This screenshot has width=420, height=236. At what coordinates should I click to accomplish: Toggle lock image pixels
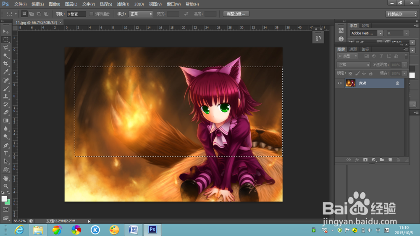coord(357,73)
